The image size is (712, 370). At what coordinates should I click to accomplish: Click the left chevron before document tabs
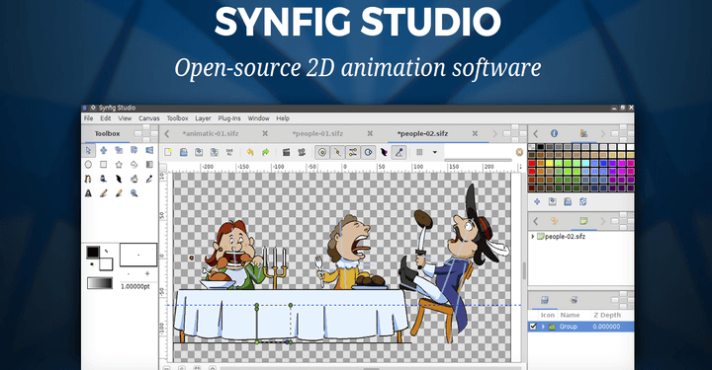point(167,133)
